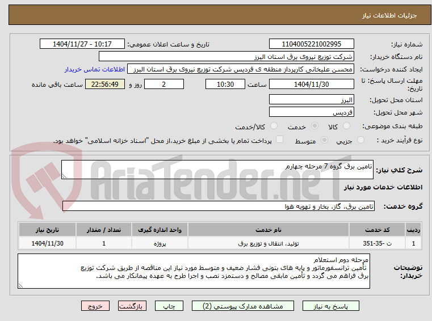Image resolution: width=432 pixels, height=321 pixels.
Task: Click the ردیف column header
Action: click(413, 230)
